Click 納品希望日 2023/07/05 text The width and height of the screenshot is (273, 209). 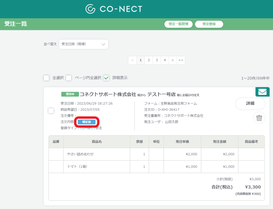coord(80,109)
